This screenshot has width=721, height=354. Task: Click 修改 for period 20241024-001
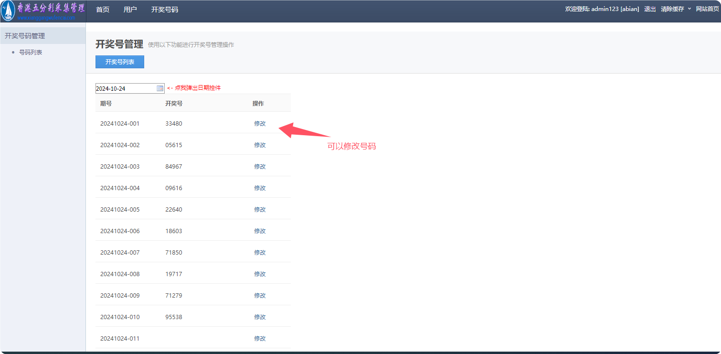click(260, 124)
